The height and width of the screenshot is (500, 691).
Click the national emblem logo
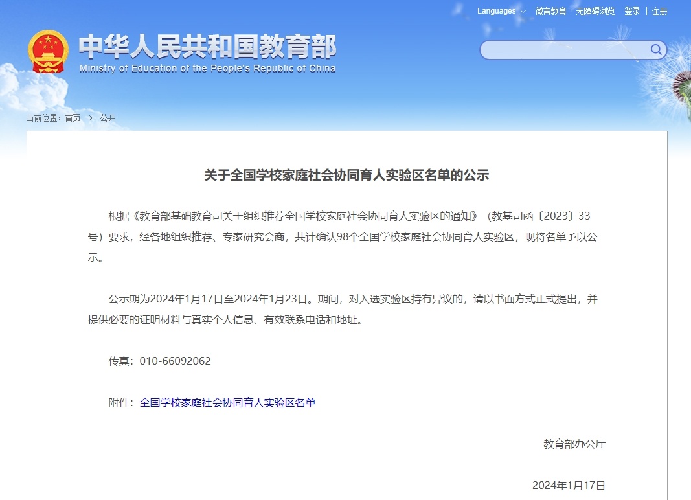point(47,52)
